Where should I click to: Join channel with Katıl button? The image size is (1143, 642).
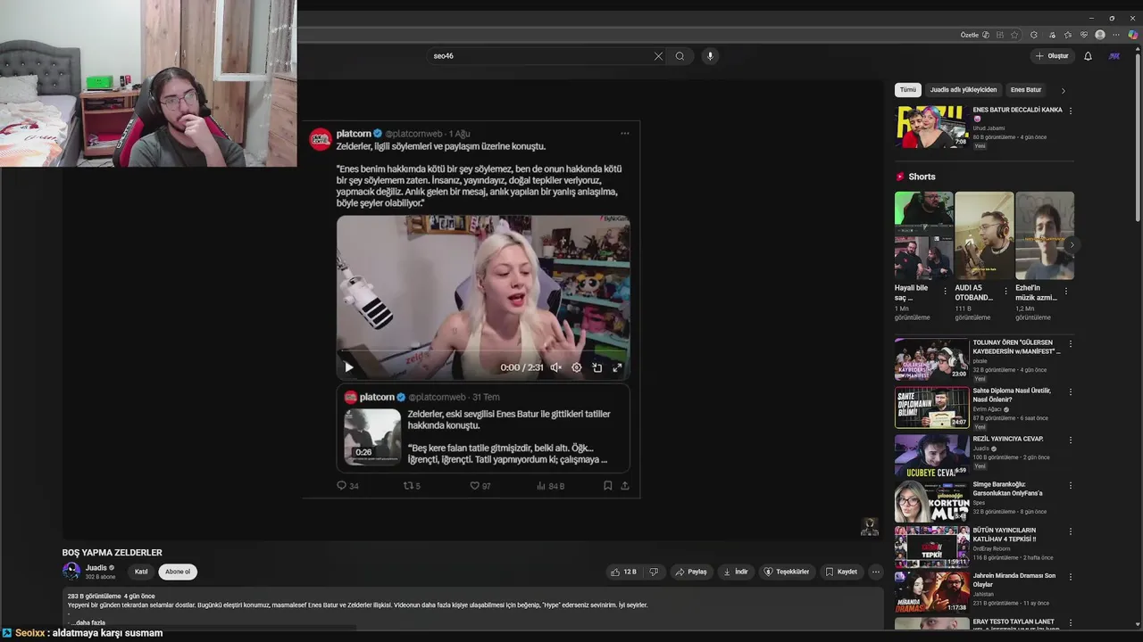141,572
